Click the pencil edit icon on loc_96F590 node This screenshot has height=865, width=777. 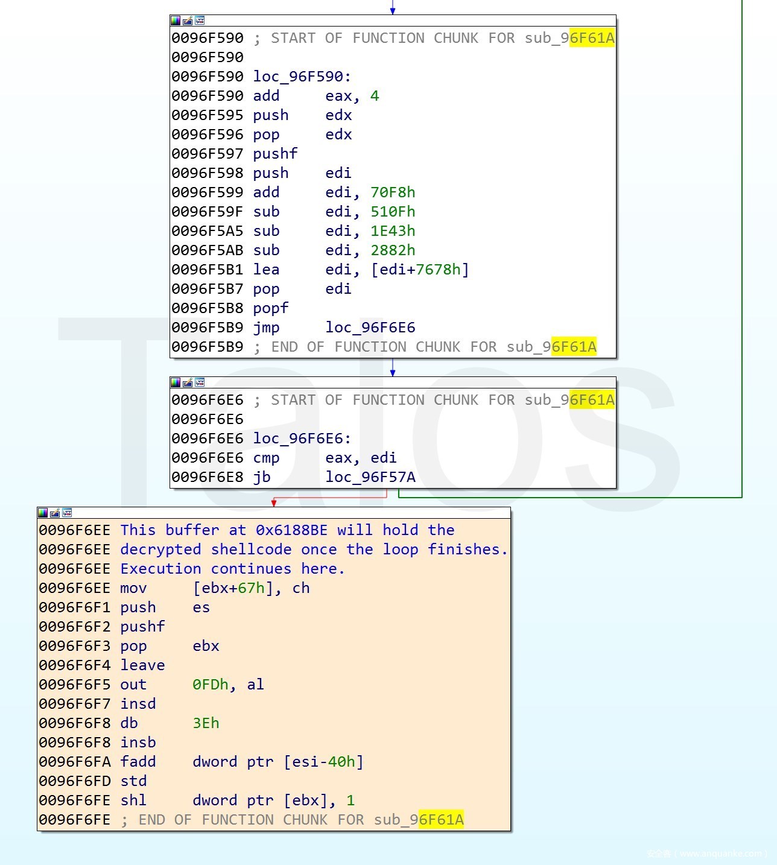pyautogui.click(x=188, y=21)
